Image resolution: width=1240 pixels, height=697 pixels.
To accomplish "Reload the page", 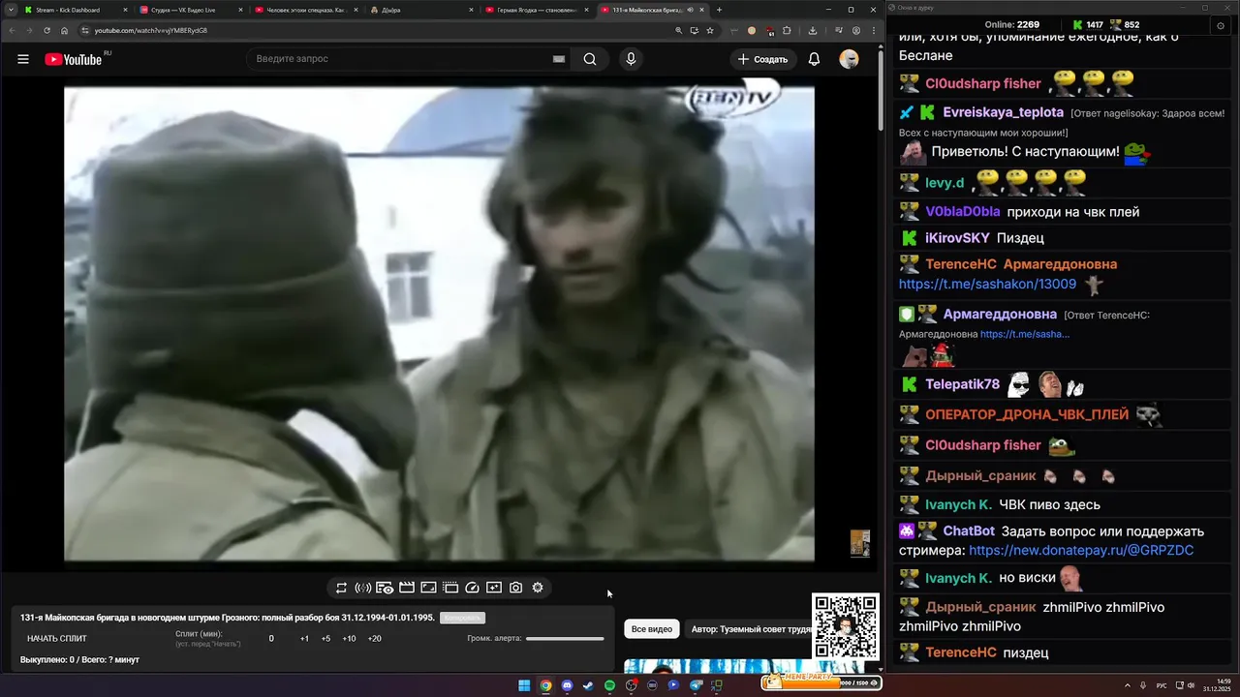I will click(46, 30).
